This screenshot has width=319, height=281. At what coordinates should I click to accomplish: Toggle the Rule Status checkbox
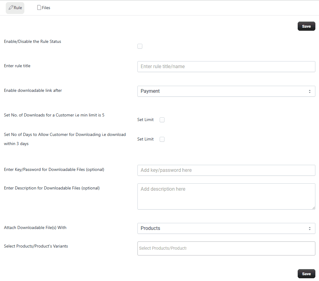point(140,47)
